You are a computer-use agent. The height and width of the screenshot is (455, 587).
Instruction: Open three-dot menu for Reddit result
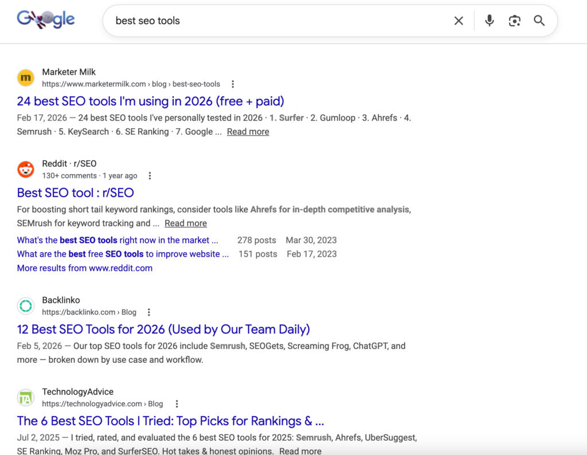click(150, 176)
